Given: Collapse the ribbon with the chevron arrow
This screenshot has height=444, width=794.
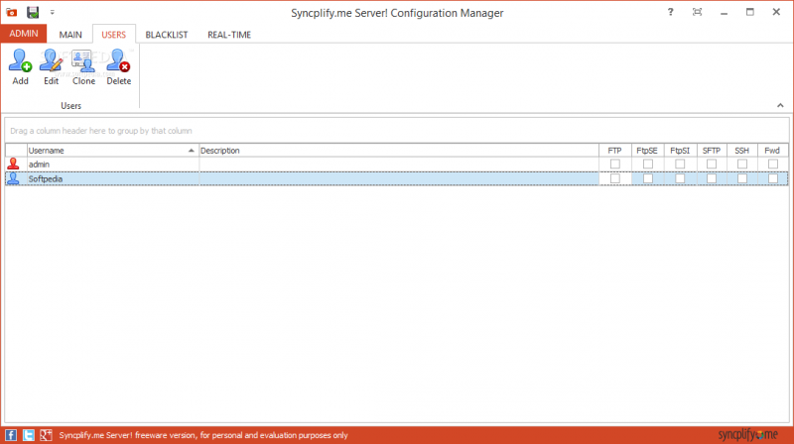Looking at the screenshot, I should click(x=780, y=104).
